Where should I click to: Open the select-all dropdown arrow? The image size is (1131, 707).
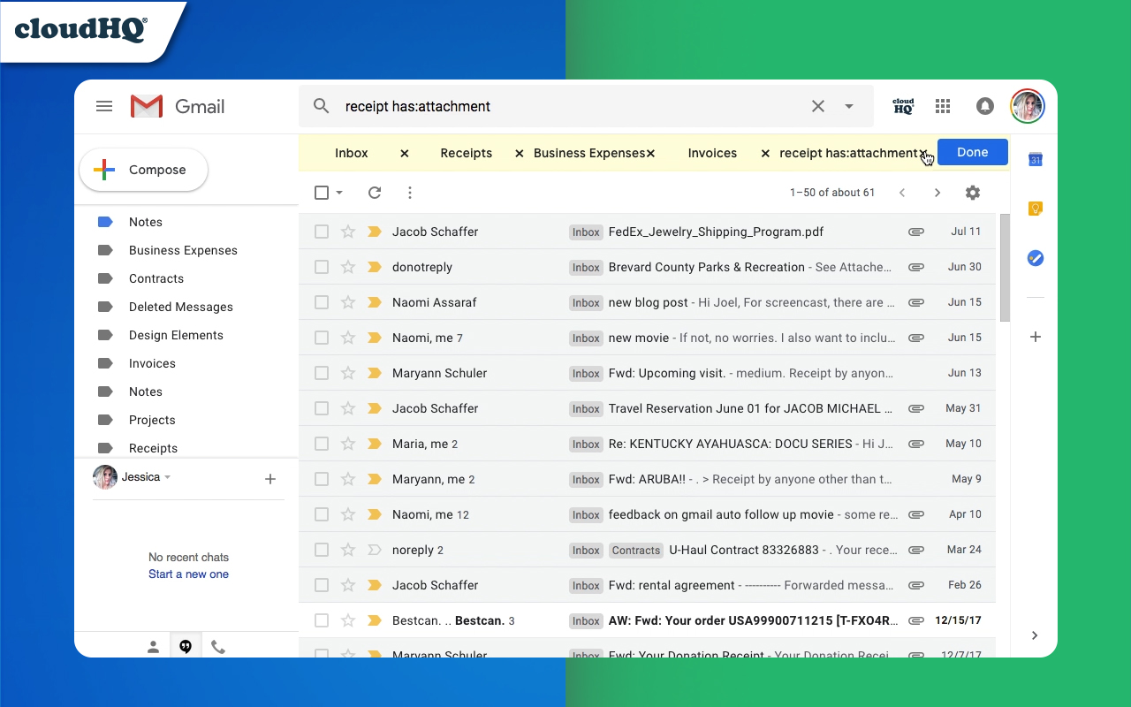coord(338,192)
